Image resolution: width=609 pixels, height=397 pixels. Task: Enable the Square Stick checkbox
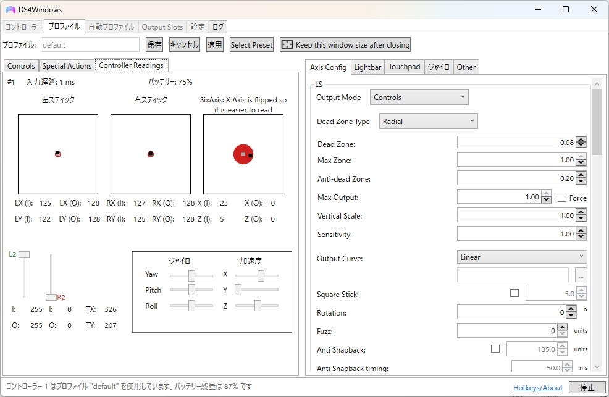pyautogui.click(x=514, y=293)
